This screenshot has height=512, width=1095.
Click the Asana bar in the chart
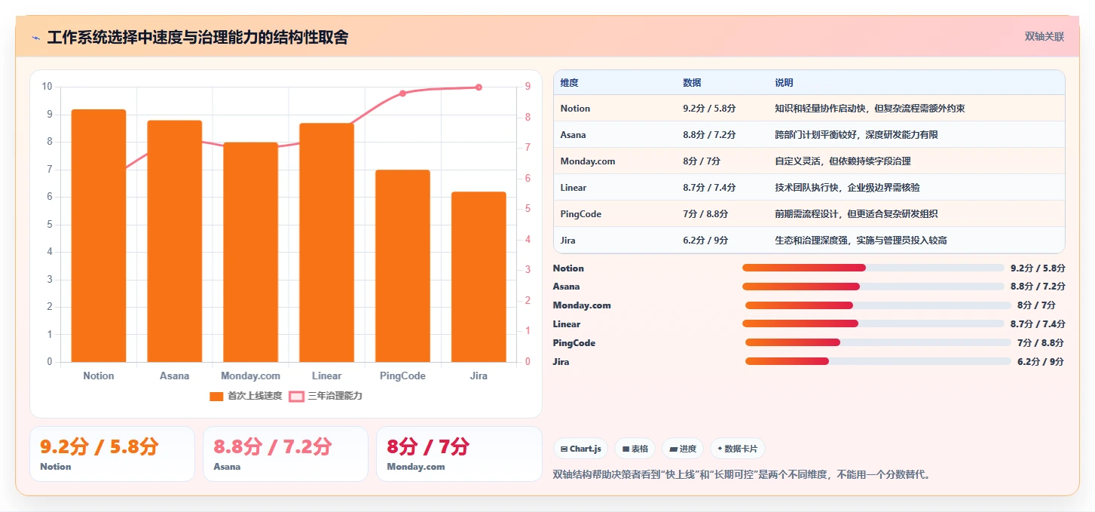point(175,241)
